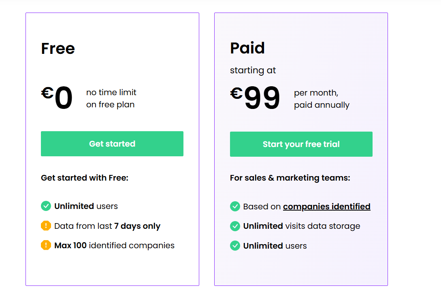The height and width of the screenshot is (296, 441).
Task: Click the warning icon next to Max 100 companies
Action: [46, 245]
